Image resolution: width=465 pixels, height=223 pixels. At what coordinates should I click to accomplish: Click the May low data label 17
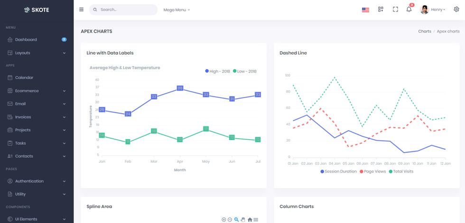pyautogui.click(x=206, y=129)
